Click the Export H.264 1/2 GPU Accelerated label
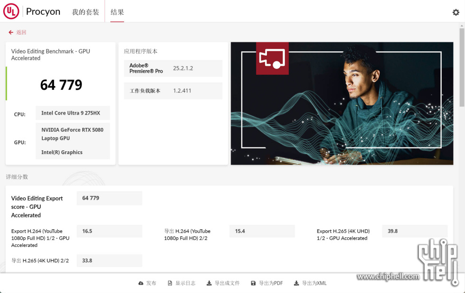465x293 pixels. coord(40,238)
